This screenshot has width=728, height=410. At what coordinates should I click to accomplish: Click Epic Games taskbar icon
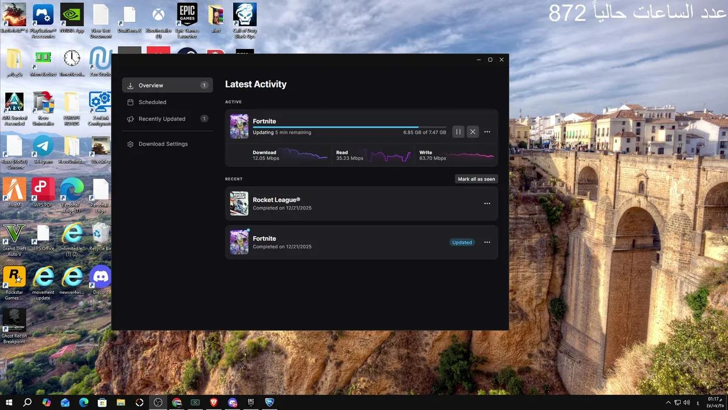(x=251, y=403)
